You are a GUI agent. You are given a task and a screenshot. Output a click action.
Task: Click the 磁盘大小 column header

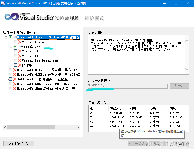[x=118, y=108]
